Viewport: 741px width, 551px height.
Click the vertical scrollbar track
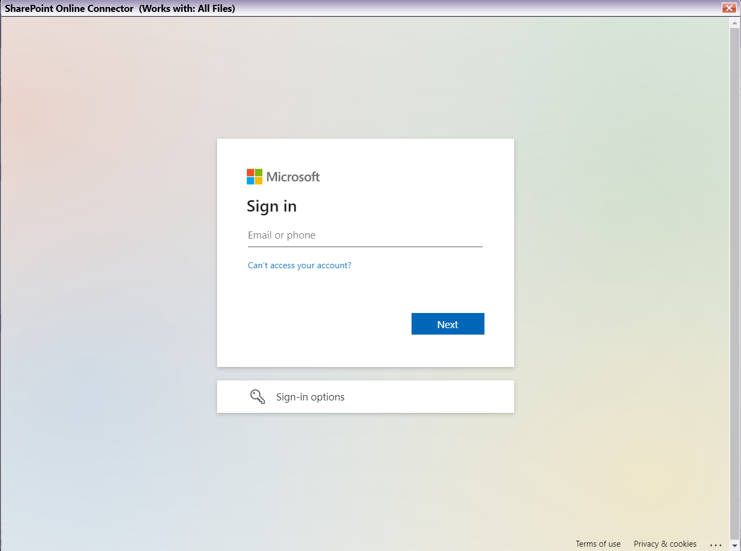click(735, 284)
